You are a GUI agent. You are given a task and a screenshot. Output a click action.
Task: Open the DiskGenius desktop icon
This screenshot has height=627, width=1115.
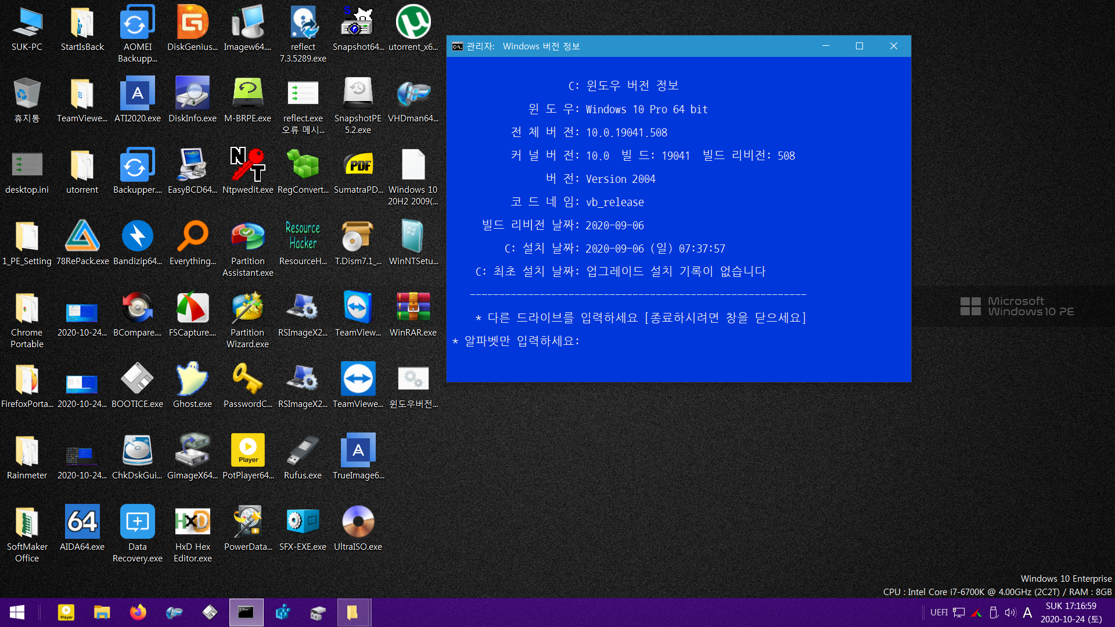click(x=192, y=29)
